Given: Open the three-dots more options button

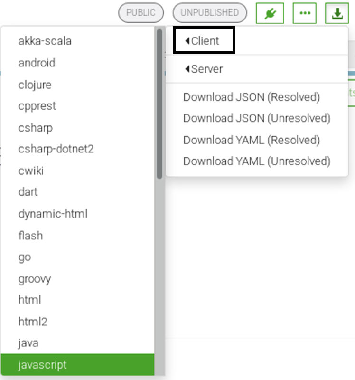Looking at the screenshot, I should (x=304, y=13).
